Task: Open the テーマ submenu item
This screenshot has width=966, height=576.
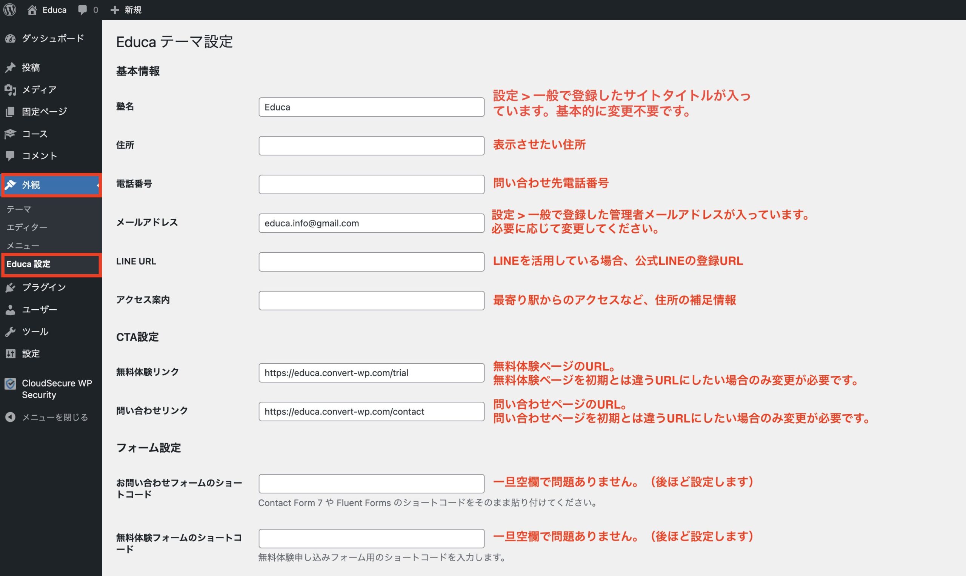Action: [18, 209]
